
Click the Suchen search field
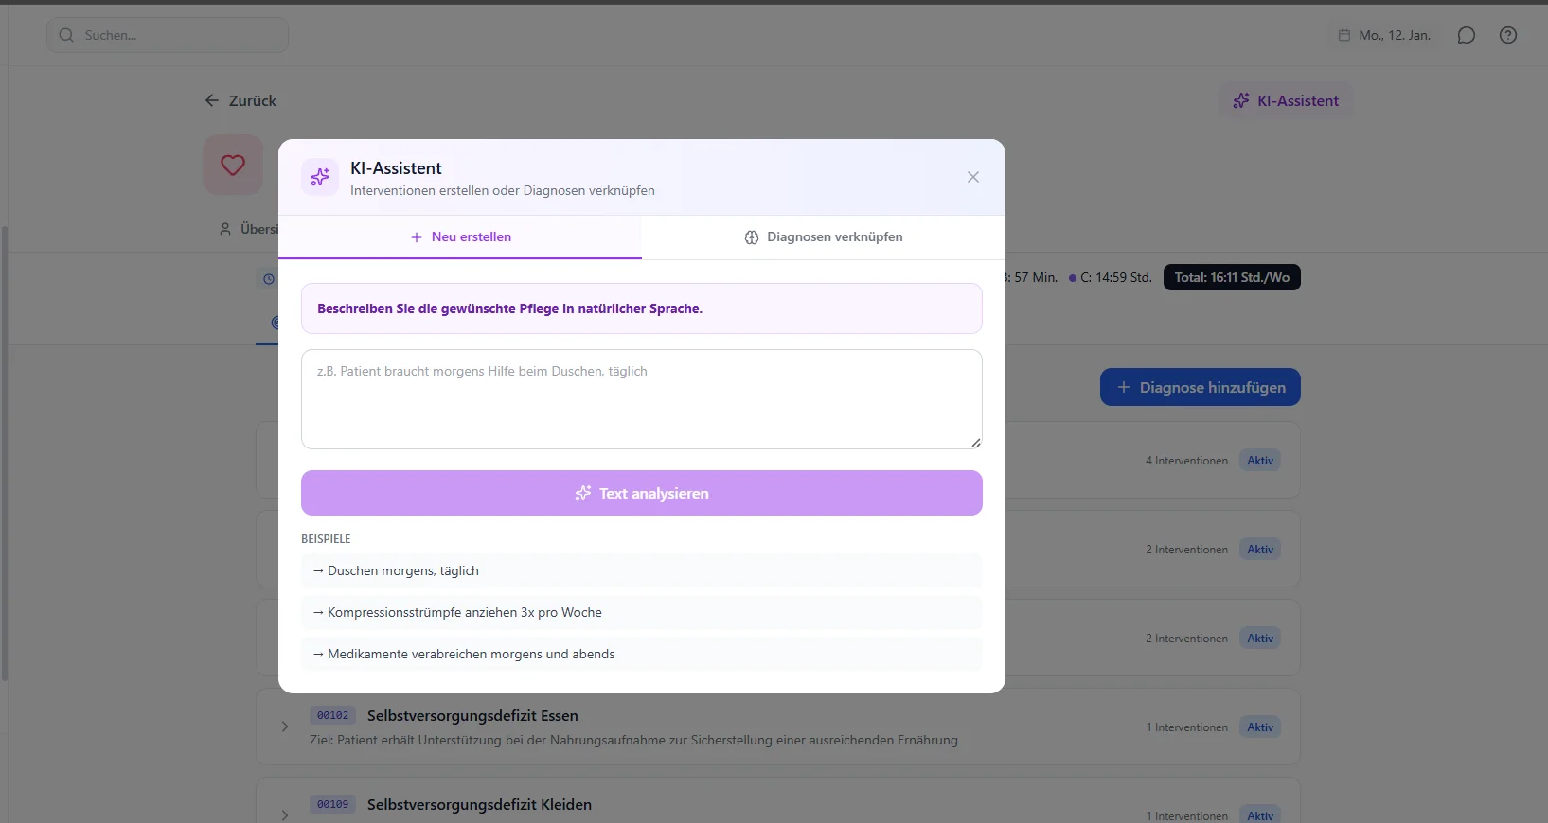168,35
